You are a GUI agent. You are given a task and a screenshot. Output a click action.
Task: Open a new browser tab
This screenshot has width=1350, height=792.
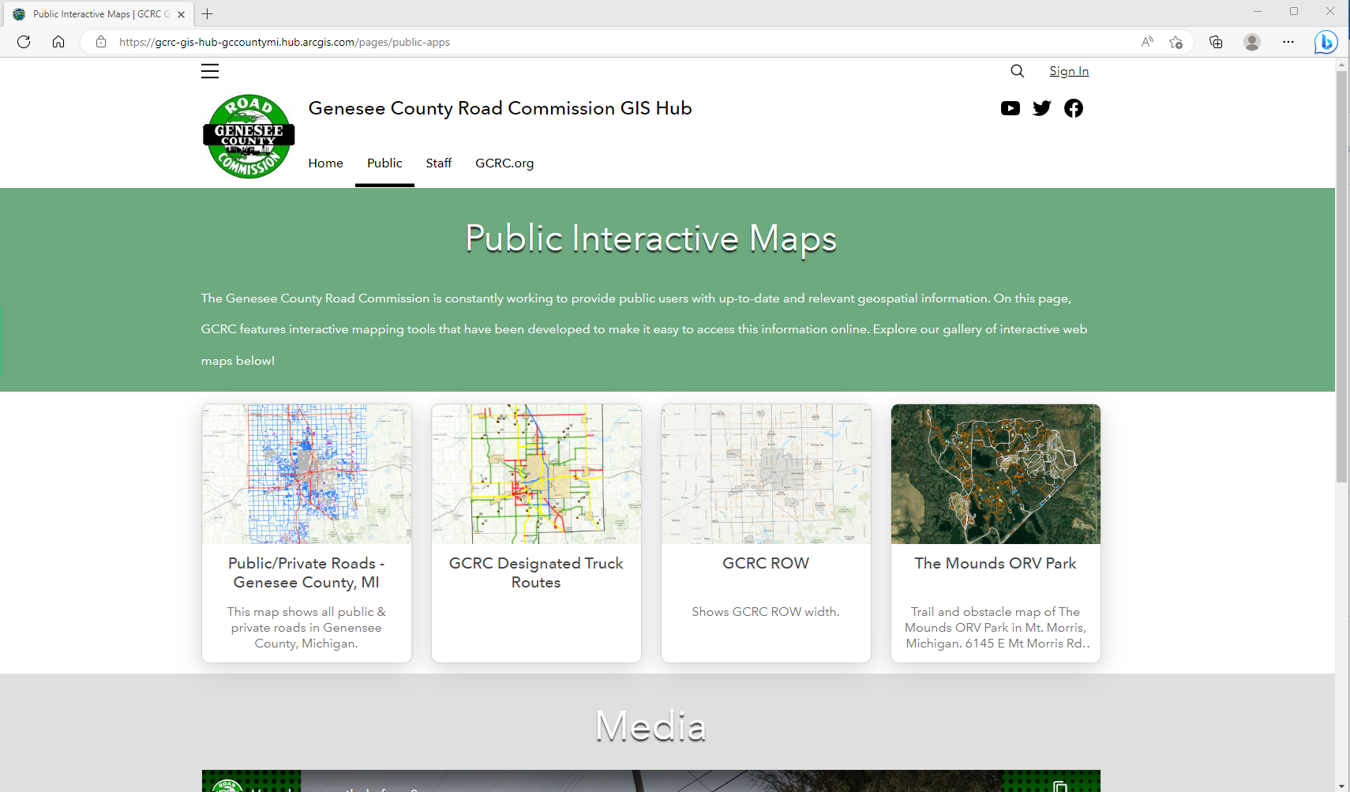click(207, 13)
